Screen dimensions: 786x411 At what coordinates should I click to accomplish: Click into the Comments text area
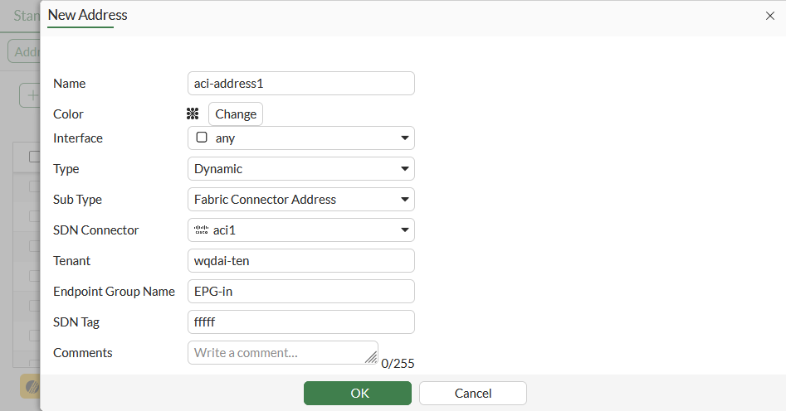click(278, 353)
